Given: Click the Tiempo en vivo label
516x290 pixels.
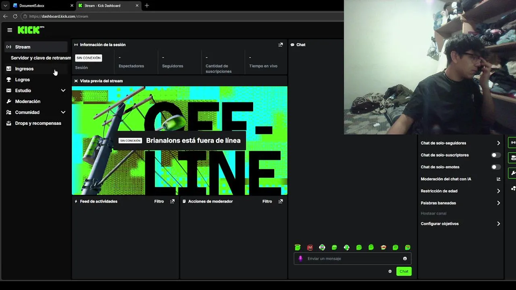Looking at the screenshot, I should [x=263, y=66].
